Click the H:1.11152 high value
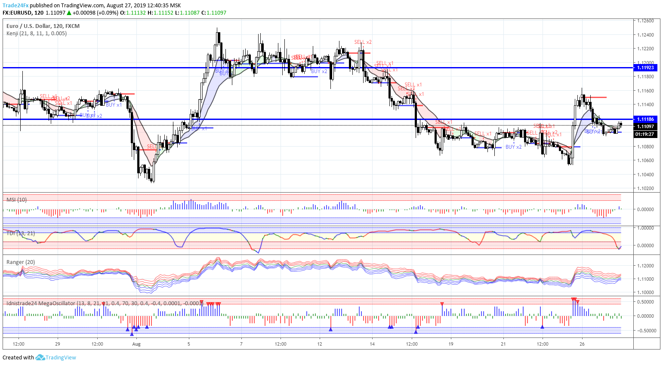The height and width of the screenshot is (365, 663). point(160,13)
